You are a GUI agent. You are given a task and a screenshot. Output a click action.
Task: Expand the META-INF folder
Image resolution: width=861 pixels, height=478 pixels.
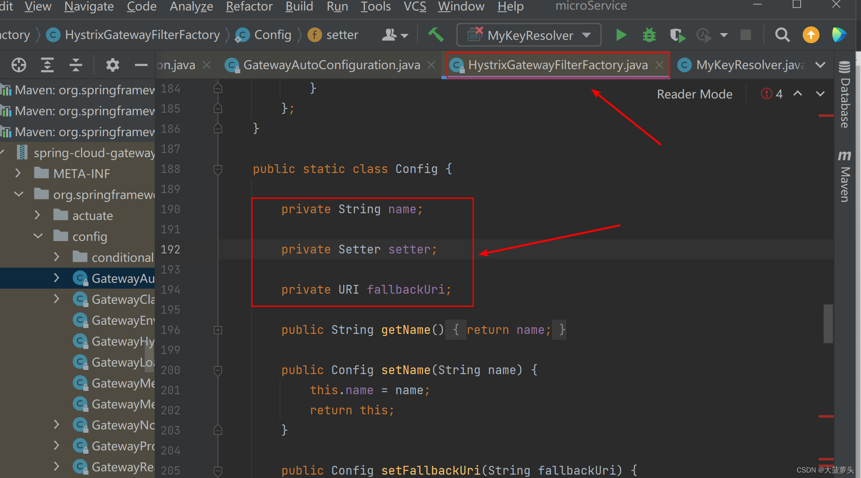click(18, 173)
